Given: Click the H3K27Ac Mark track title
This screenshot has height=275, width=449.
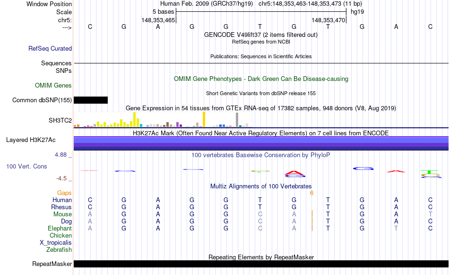Looking at the screenshot, I should [260, 133].
